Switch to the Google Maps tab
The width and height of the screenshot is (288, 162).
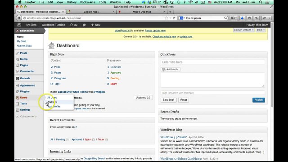(x=91, y=12)
